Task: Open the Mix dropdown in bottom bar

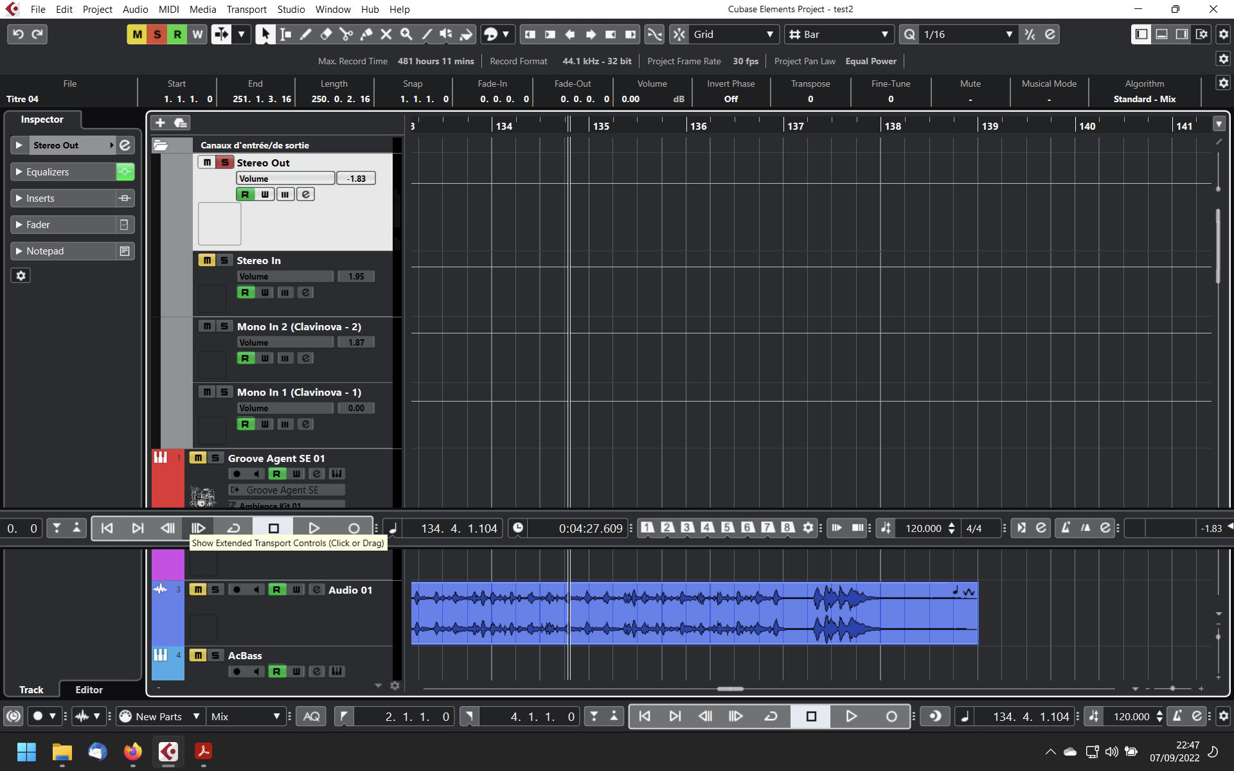Action: (246, 716)
